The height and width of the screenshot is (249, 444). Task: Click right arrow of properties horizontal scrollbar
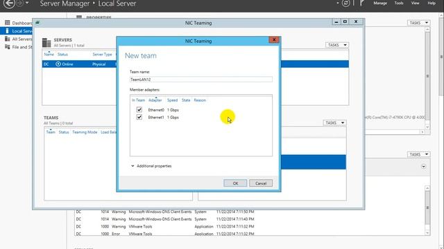click(x=422, y=132)
